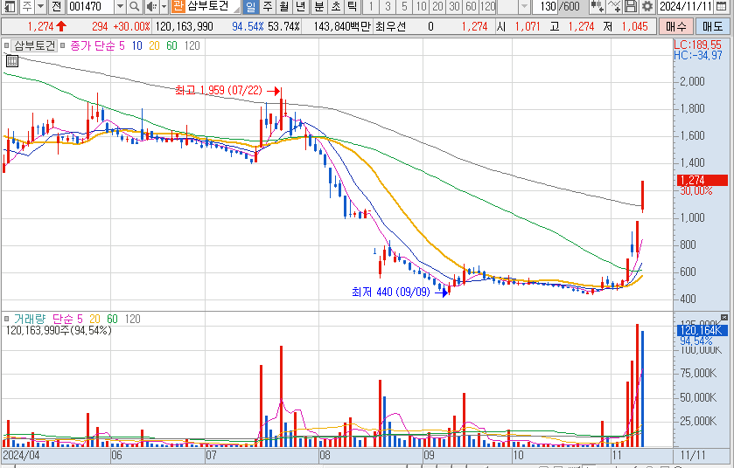The image size is (734, 468).
Task: Click the magenta 5 price MA legend
Action: tap(122, 45)
